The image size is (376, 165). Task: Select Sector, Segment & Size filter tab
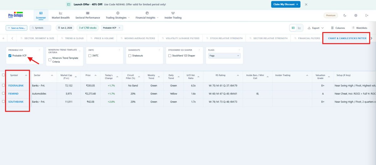[x=37, y=38]
